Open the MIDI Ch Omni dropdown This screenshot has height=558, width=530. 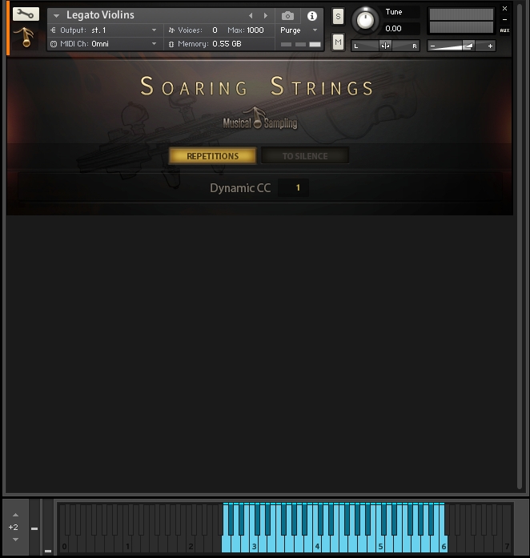pyautogui.click(x=155, y=44)
